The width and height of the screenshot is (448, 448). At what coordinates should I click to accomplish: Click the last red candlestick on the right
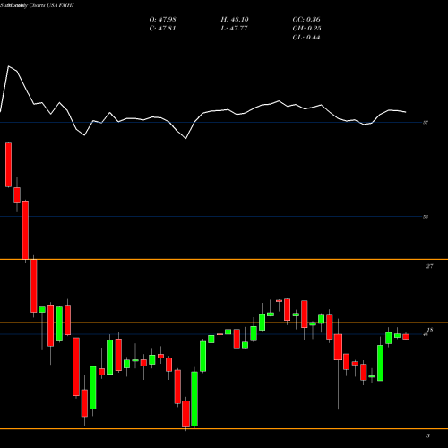pyautogui.click(x=406, y=337)
